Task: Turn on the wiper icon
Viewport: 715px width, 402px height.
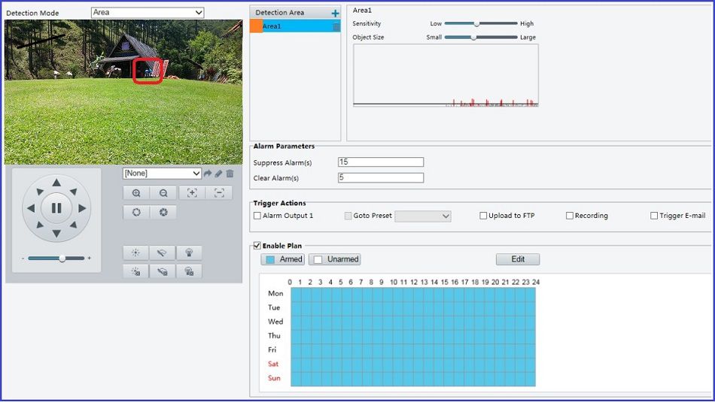Action: [162, 252]
